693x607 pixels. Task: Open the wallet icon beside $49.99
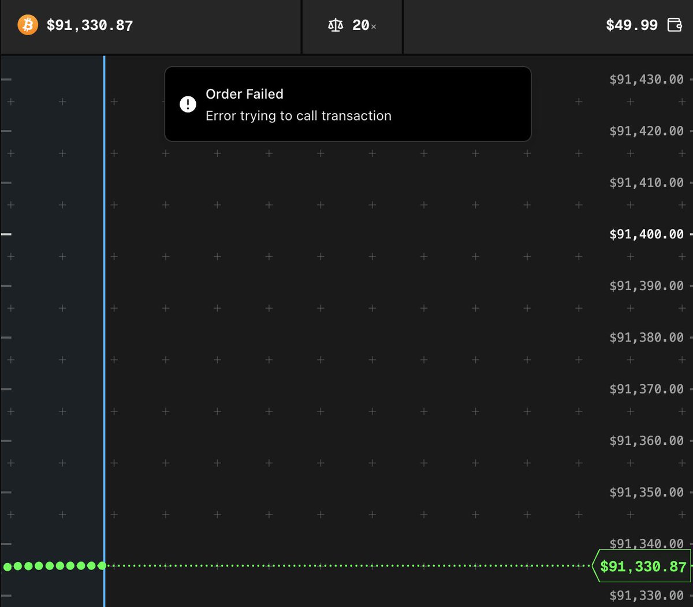675,25
